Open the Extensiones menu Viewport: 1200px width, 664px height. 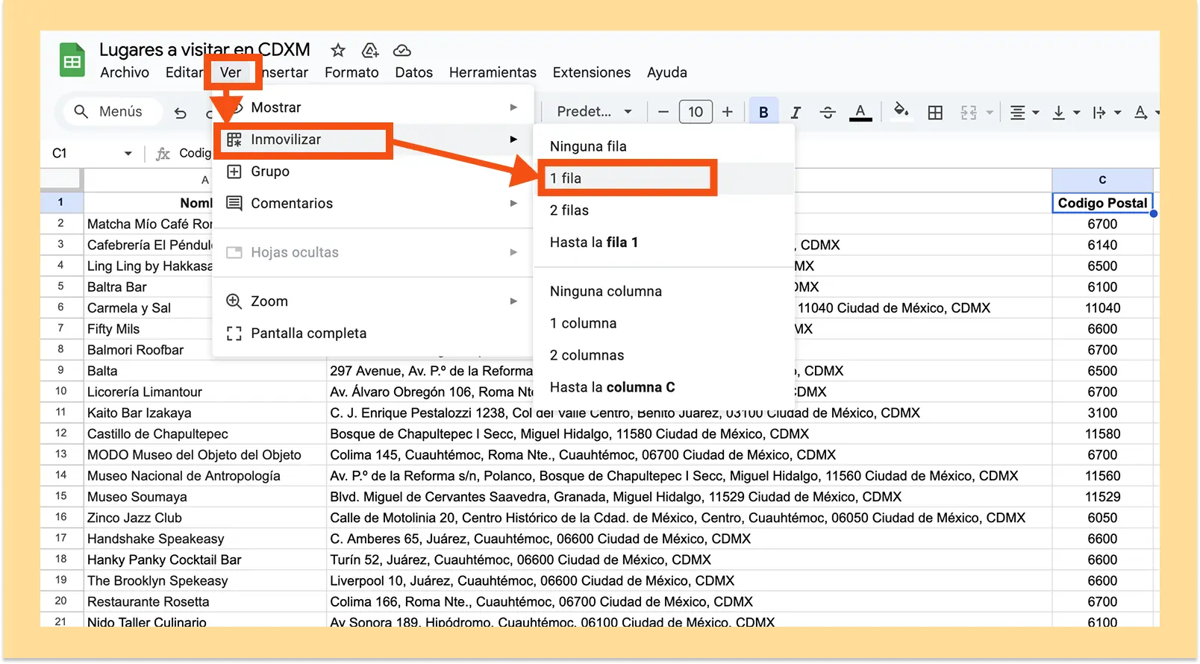point(592,72)
